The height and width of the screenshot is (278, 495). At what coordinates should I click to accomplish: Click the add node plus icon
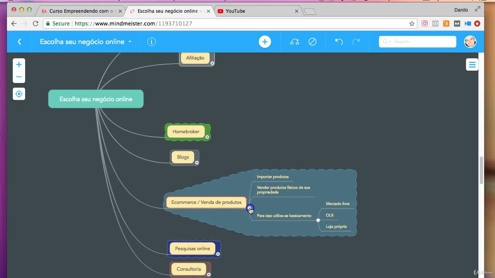(265, 42)
